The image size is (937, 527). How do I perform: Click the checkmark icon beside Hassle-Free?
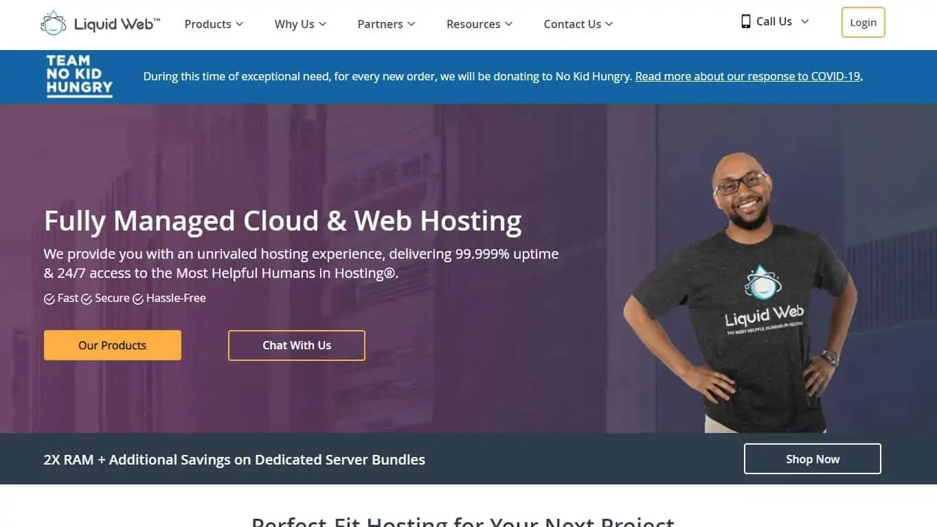138,299
